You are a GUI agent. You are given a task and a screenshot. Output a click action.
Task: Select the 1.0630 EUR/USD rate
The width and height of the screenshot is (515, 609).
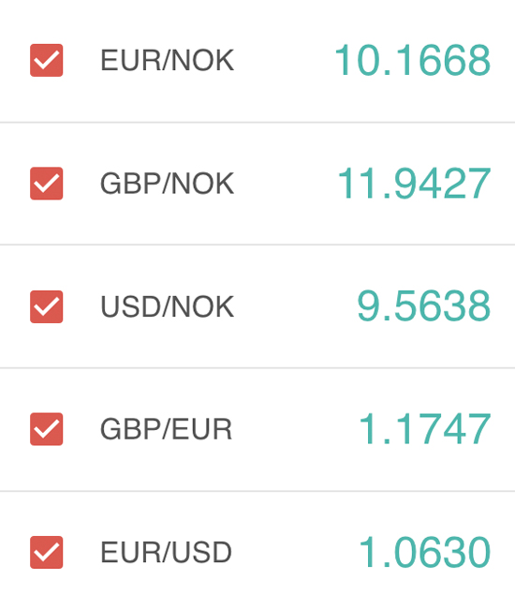click(425, 552)
